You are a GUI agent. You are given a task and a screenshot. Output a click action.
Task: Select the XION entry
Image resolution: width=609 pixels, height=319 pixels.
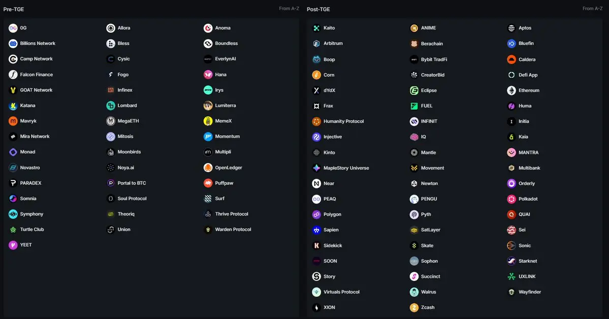click(324, 308)
